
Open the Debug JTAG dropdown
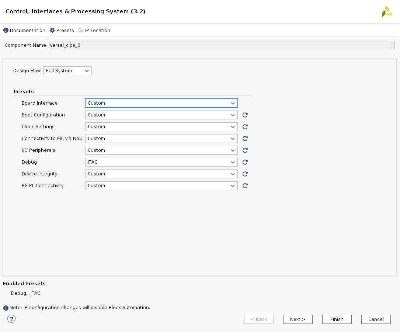pos(161,162)
